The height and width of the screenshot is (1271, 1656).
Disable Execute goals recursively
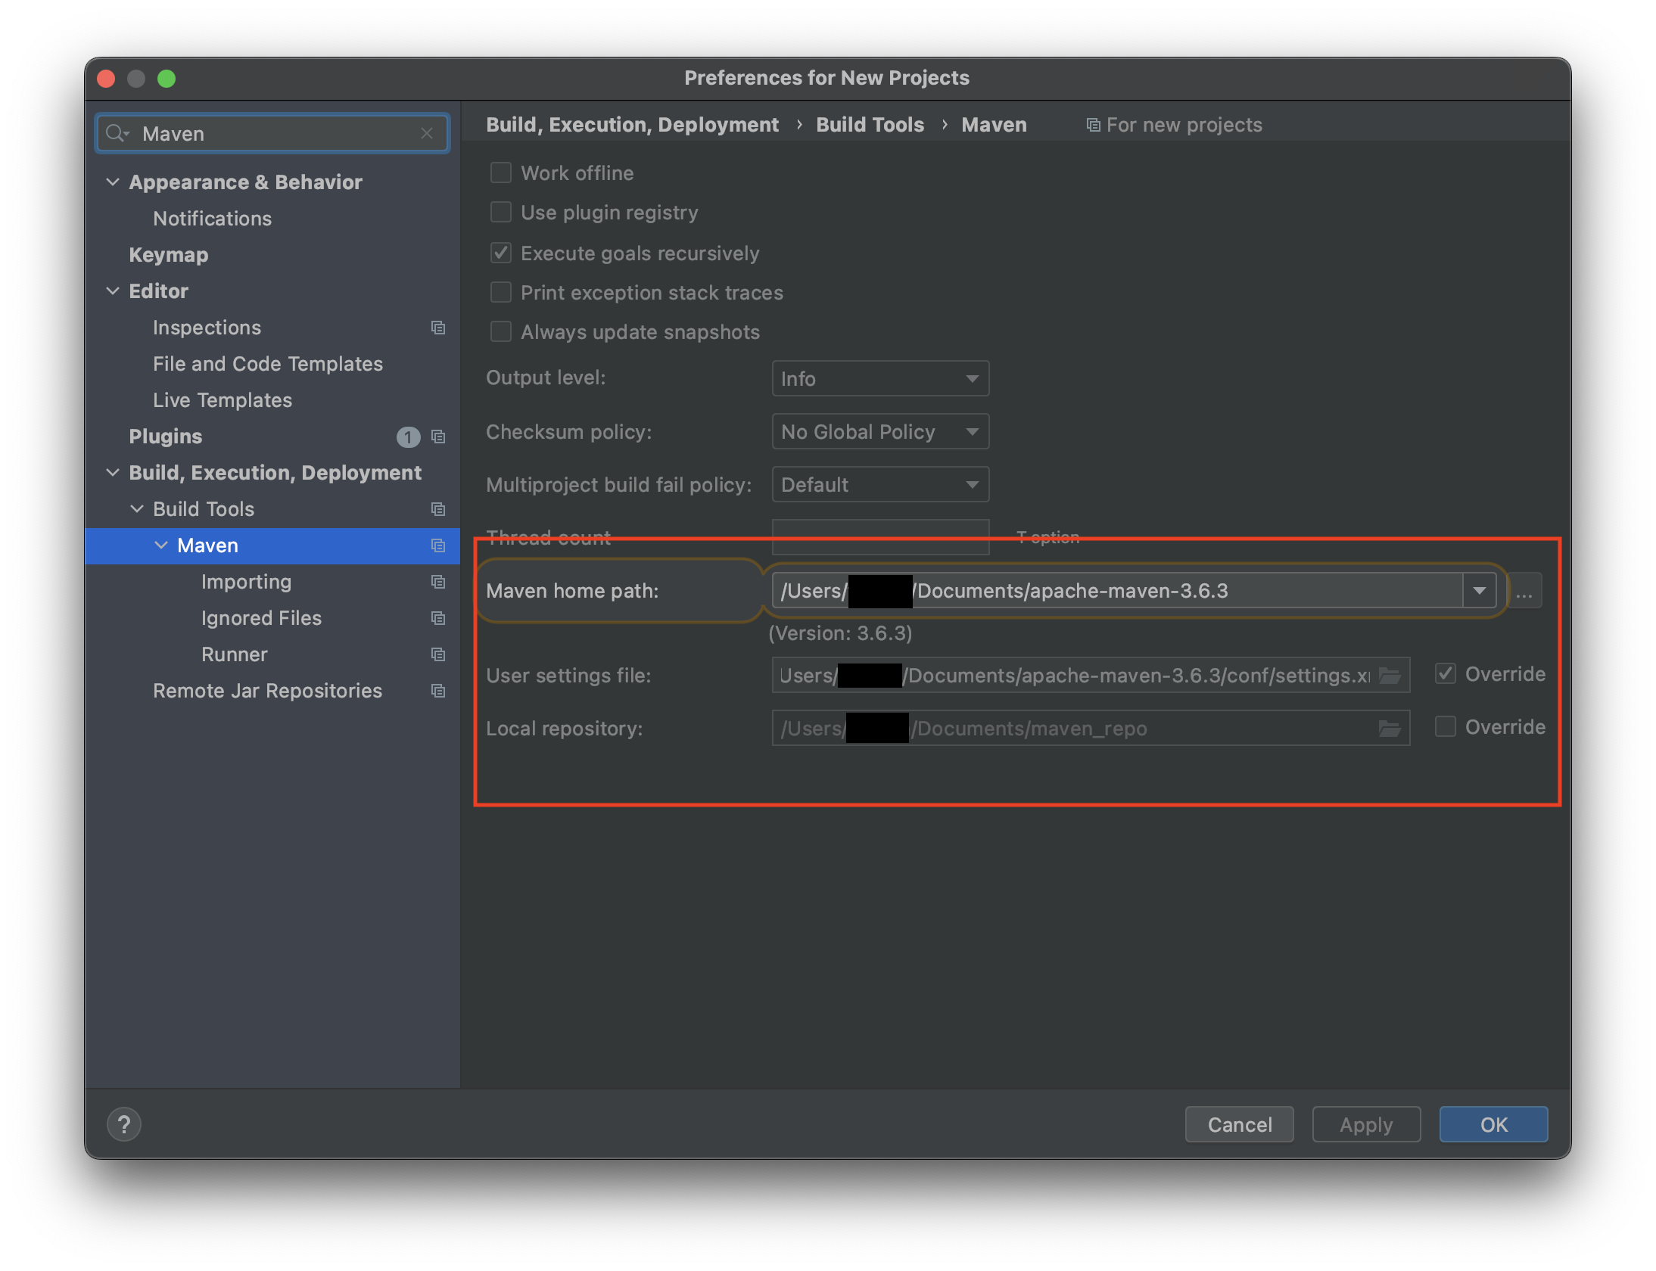click(x=500, y=253)
